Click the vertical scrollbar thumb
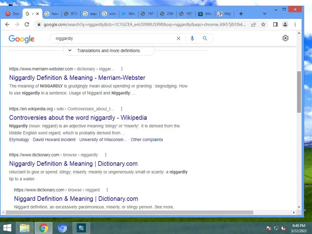312x234 pixels. (x=299, y=92)
